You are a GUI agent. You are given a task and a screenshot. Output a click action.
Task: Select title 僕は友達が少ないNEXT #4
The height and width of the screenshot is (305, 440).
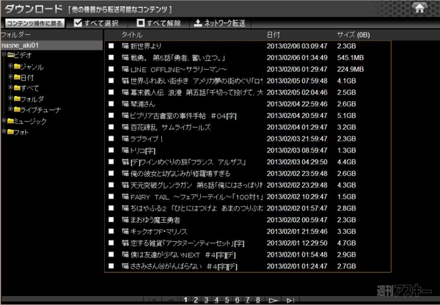pyautogui.click(x=183, y=254)
